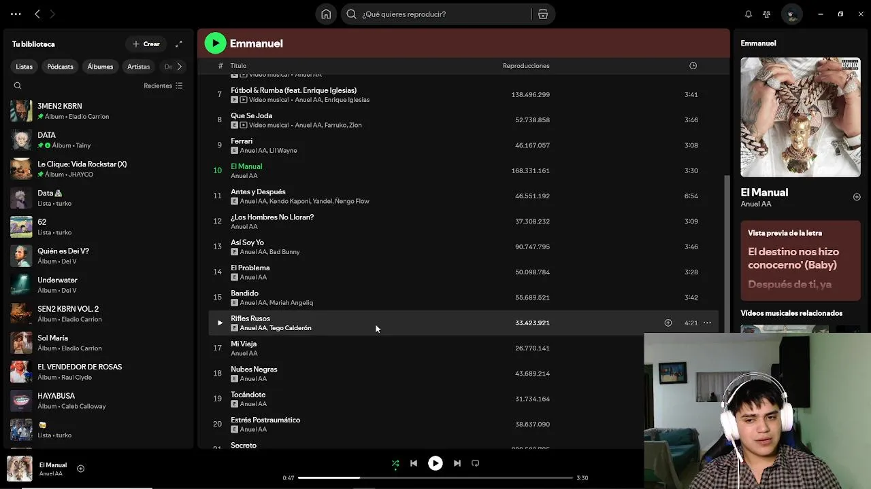Viewport: 871px width, 489px height.
Task: Go back with the left arrow
Action: (x=37, y=14)
